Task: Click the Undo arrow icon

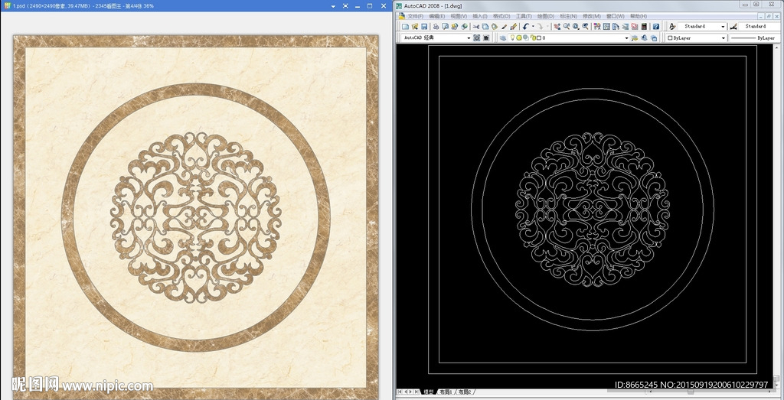Action: (x=525, y=26)
